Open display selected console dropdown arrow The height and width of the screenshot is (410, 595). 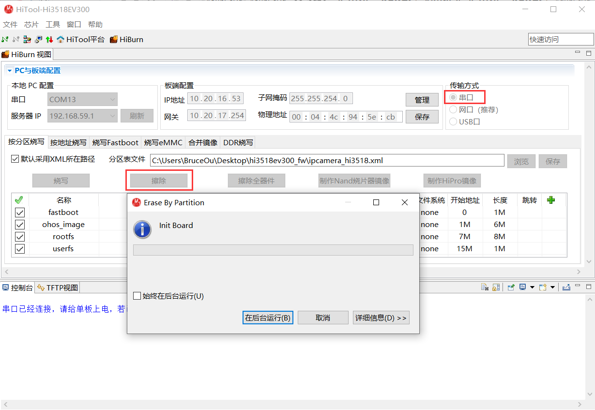532,287
